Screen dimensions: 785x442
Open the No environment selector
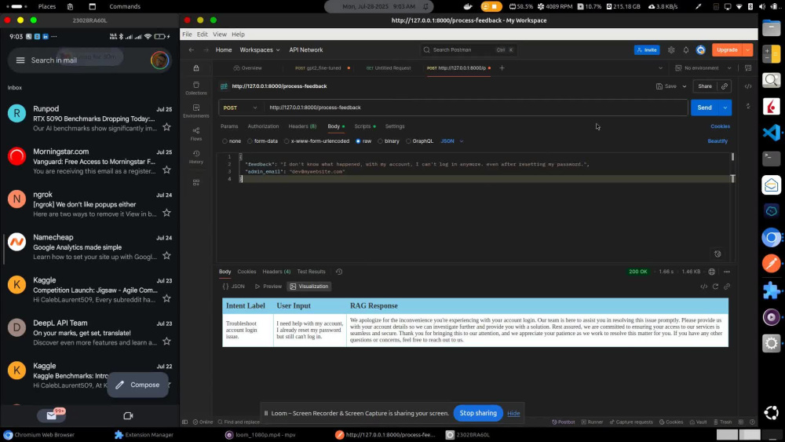[x=703, y=68]
